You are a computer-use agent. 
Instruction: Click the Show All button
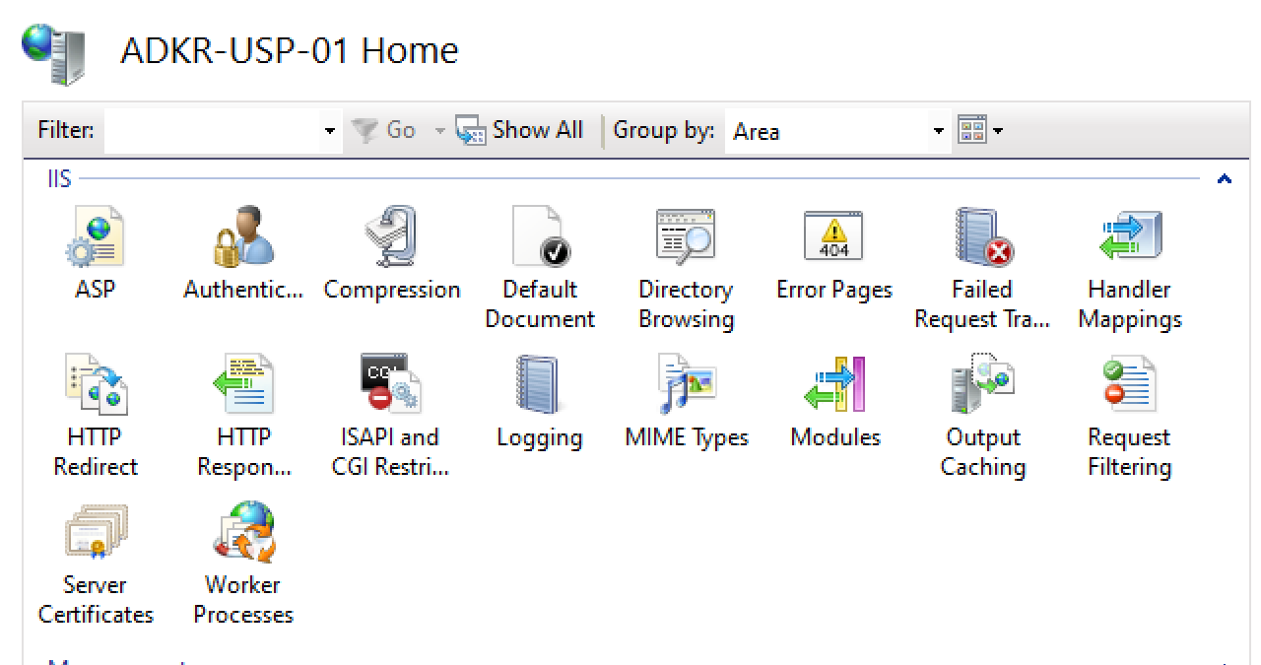click(519, 130)
